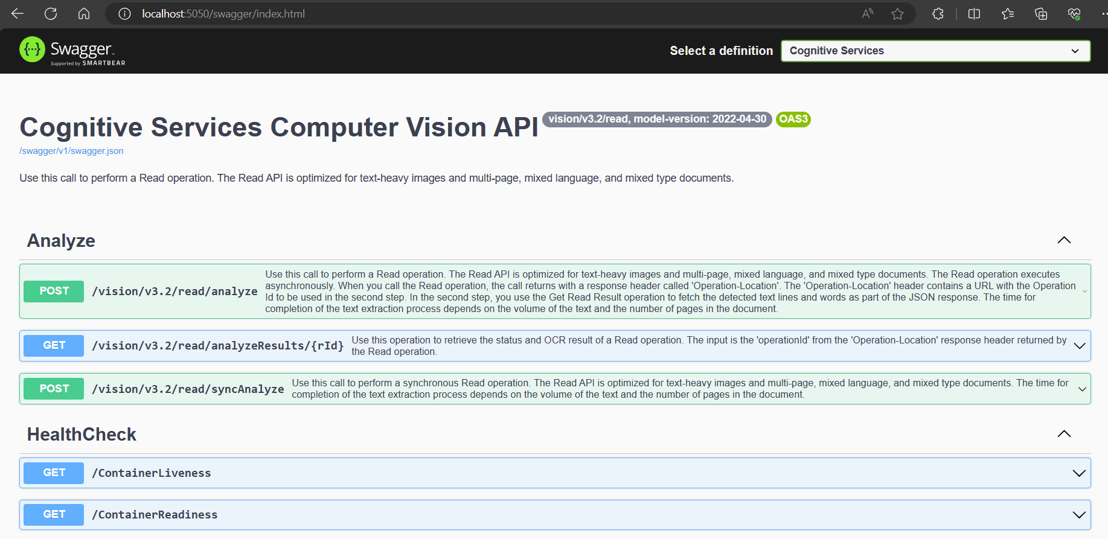Click POST badge for /vision/v3.2/read/analyze
The height and width of the screenshot is (539, 1108).
(54, 291)
